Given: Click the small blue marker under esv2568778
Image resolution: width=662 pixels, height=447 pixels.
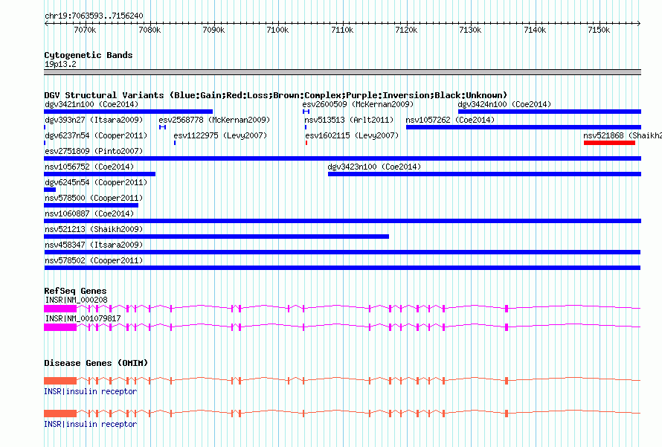Looking at the screenshot, I should point(163,127).
